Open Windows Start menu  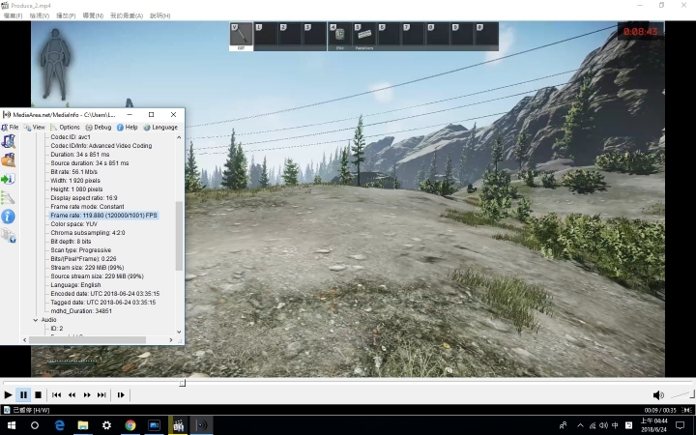(11, 425)
